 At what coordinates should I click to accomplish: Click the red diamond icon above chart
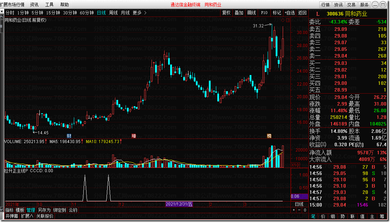283,20
